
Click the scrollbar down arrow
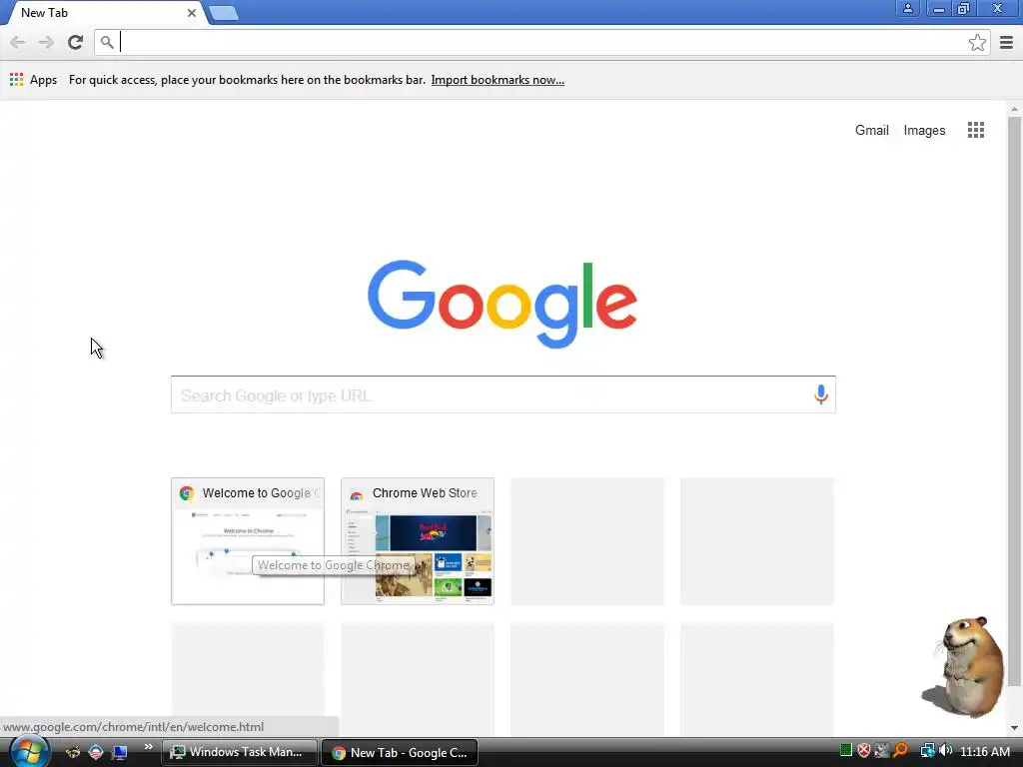pos(1014,728)
